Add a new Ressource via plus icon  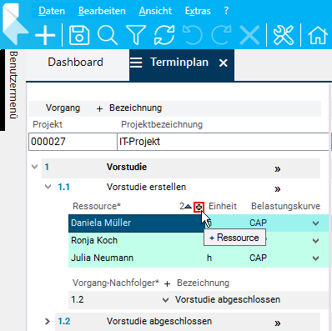[199, 207]
